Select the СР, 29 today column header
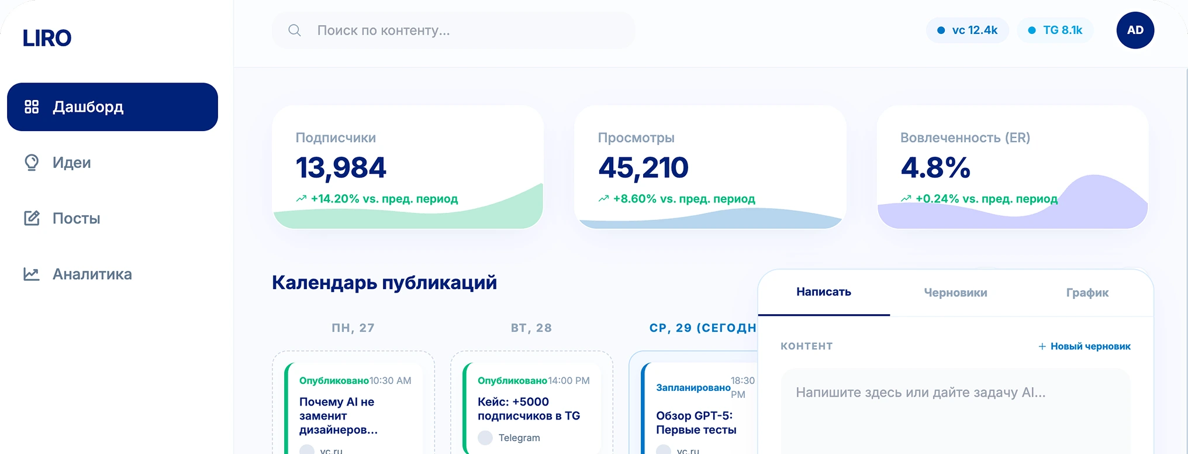Viewport: 1188px width, 454px height. pyautogui.click(x=703, y=328)
